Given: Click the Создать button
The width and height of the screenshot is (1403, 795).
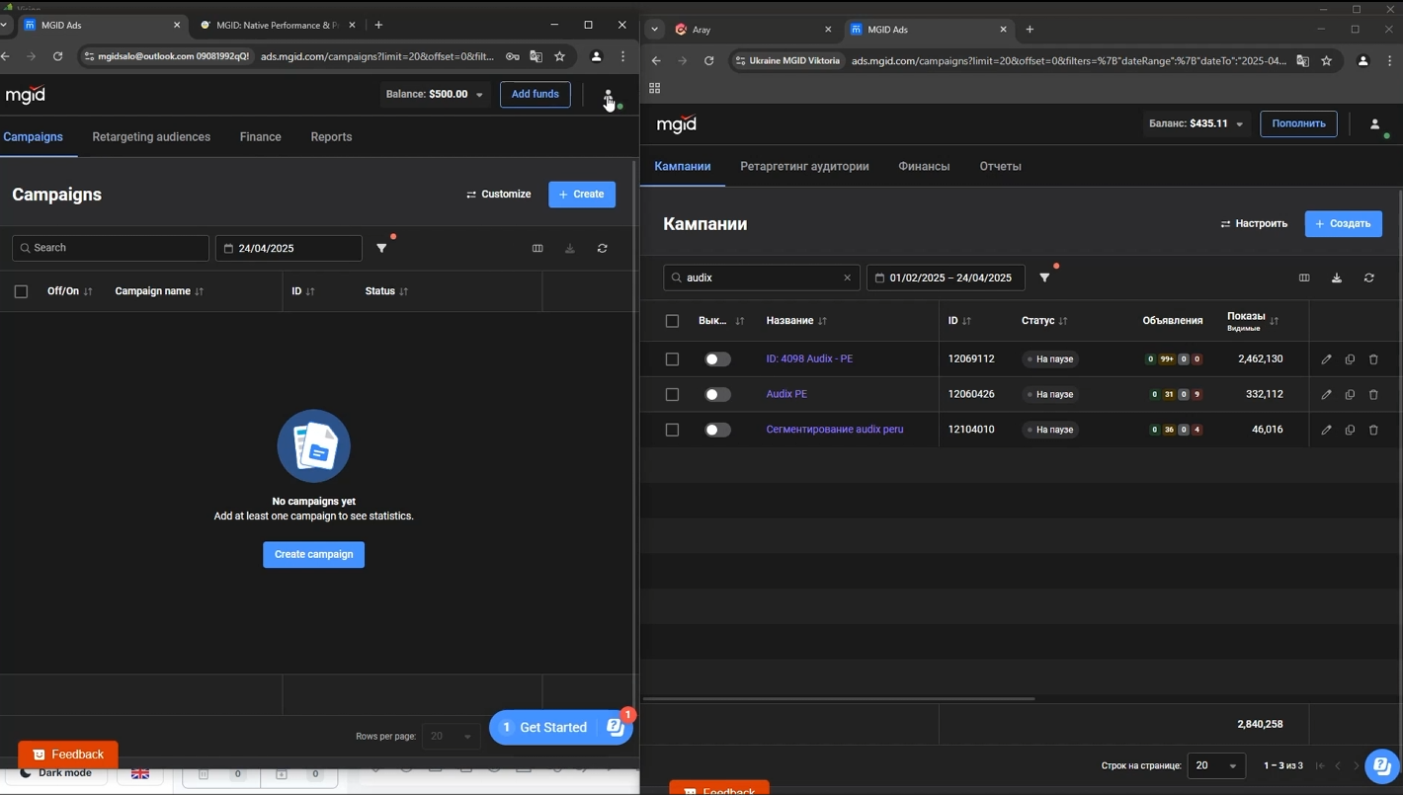Looking at the screenshot, I should click(x=1343, y=224).
